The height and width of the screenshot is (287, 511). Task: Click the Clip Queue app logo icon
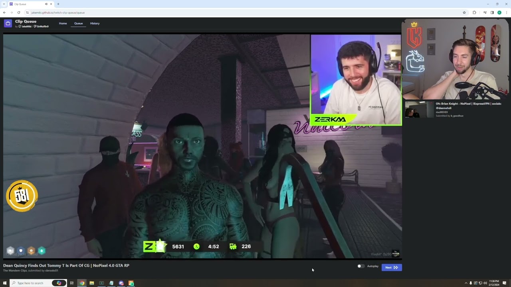point(8,24)
